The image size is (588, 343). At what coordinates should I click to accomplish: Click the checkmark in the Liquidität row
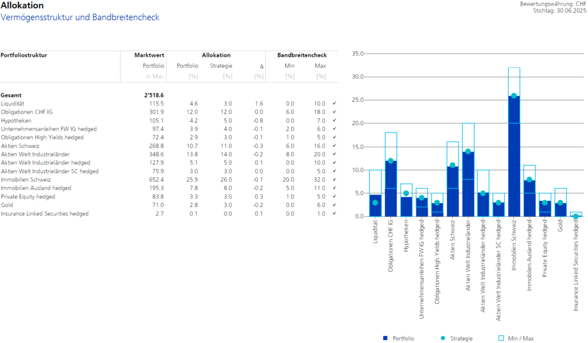pyautogui.click(x=334, y=103)
